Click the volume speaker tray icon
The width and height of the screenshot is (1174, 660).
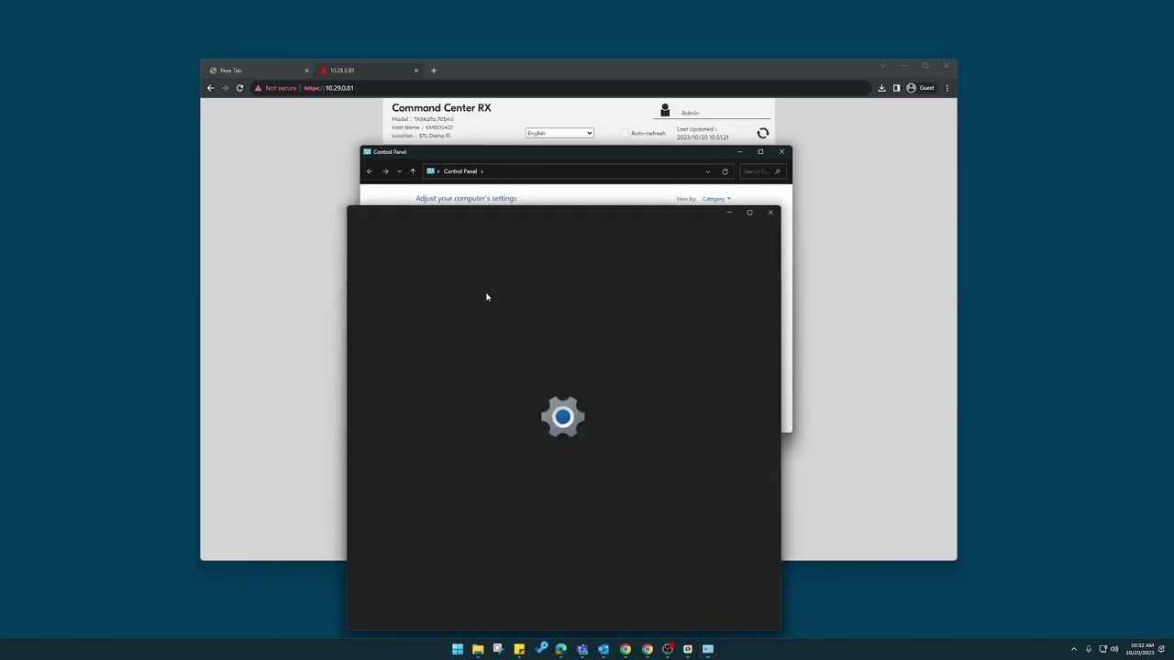pos(1114,649)
